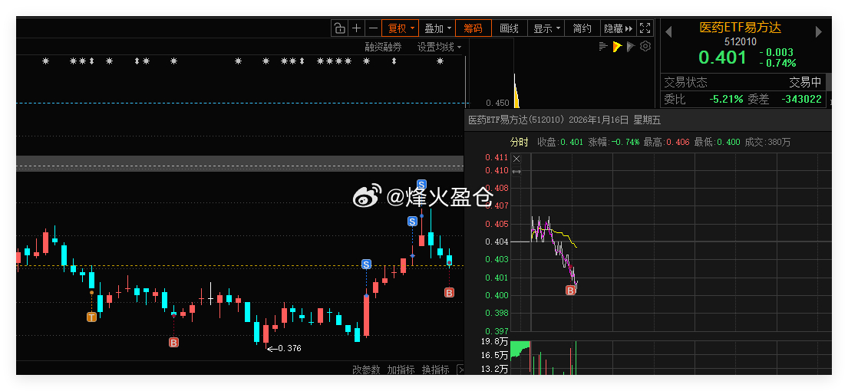Click B buy marker under the latest candlestick
This screenshot has height=391, width=848.
[x=449, y=293]
